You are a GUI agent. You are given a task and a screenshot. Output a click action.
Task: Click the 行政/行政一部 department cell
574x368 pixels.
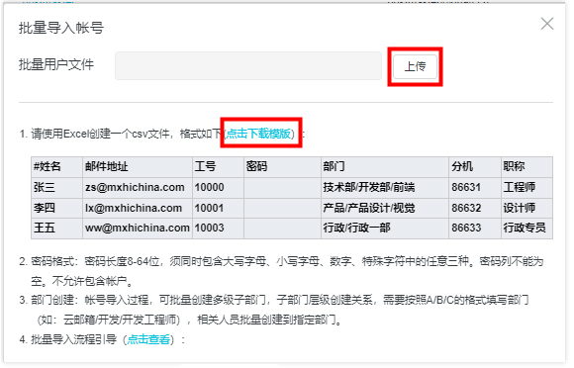(x=385, y=229)
